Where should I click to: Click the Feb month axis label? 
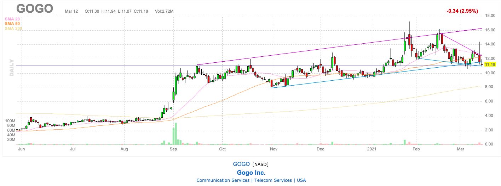pyautogui.click(x=416, y=149)
